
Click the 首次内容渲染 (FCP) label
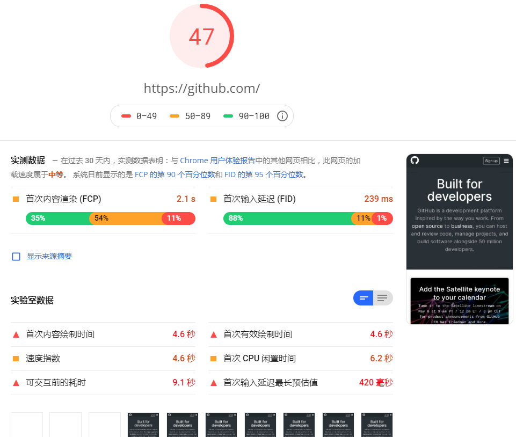63,199
